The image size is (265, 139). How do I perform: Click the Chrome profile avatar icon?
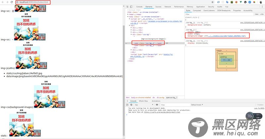[x=261, y=2]
